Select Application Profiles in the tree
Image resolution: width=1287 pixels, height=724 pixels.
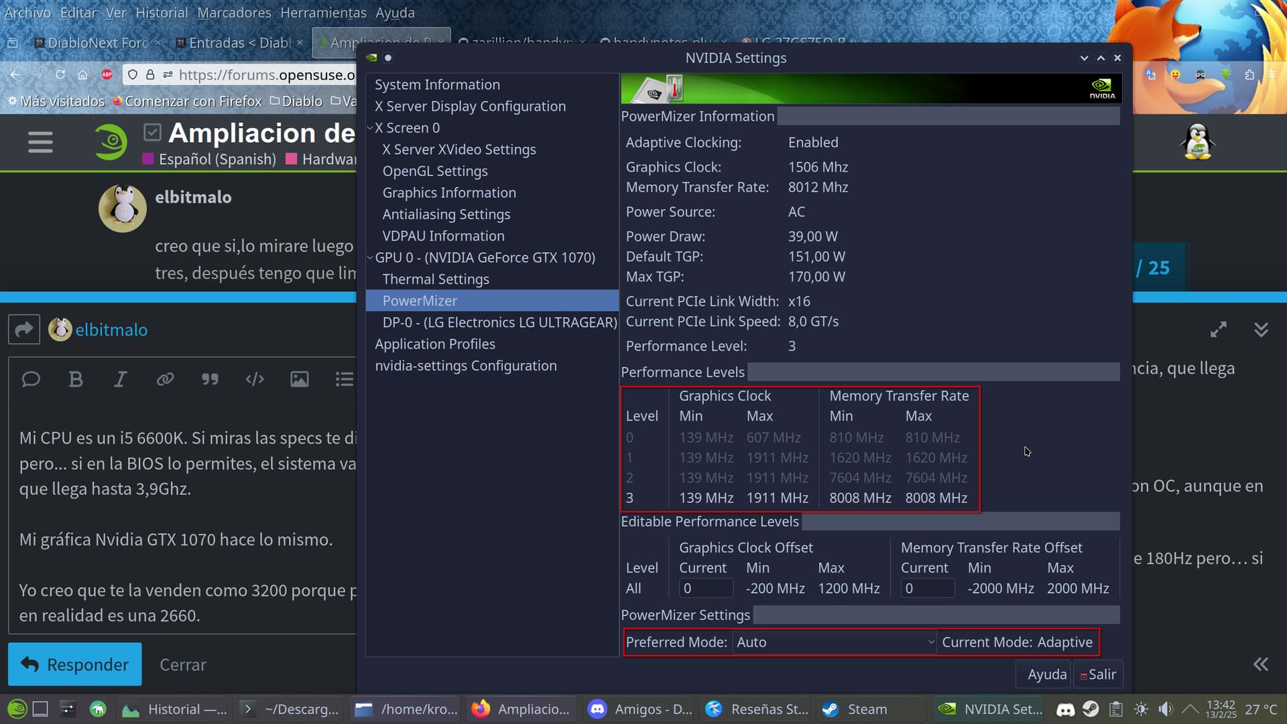(x=435, y=344)
